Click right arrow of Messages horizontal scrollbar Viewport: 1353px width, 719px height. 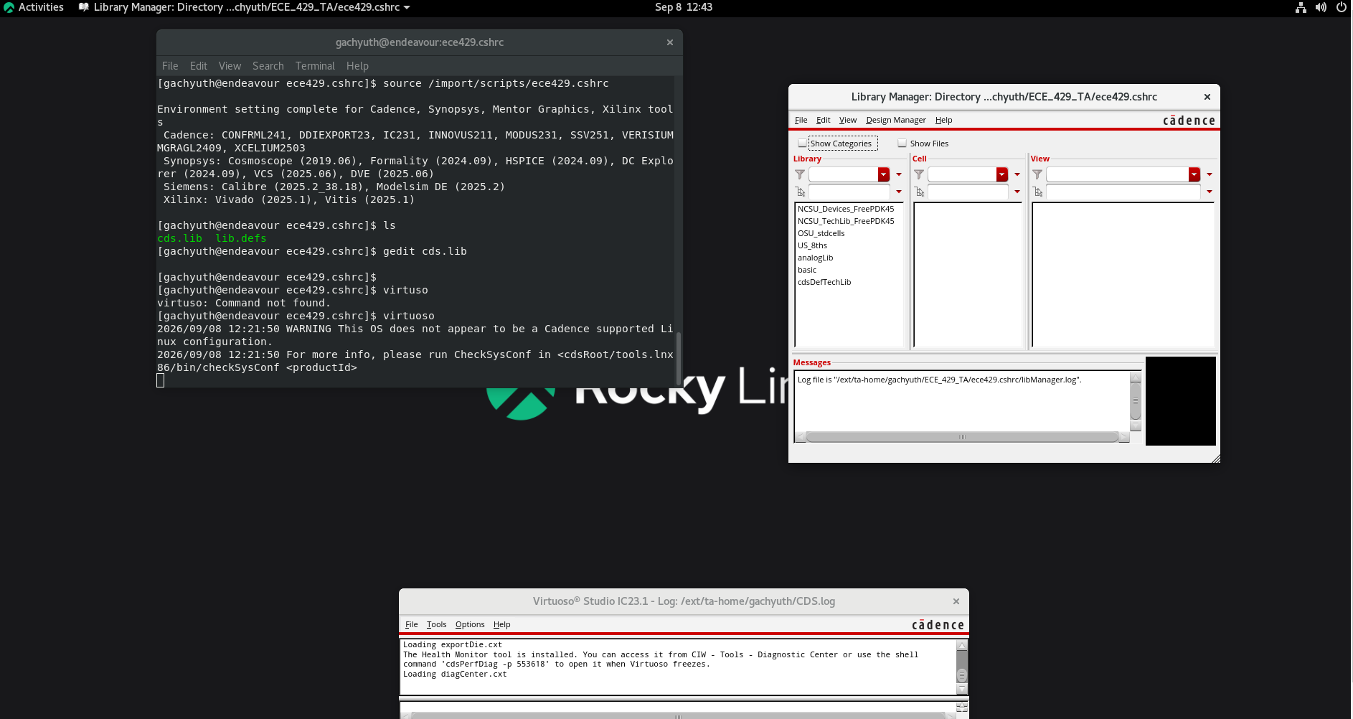click(x=1124, y=437)
